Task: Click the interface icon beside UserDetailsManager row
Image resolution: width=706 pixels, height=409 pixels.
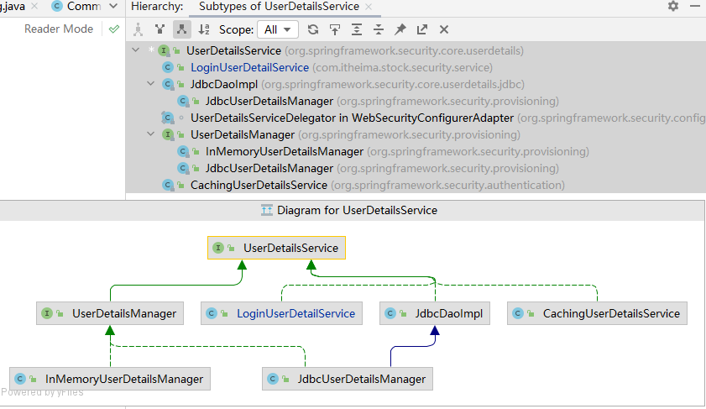Action: [x=168, y=134]
